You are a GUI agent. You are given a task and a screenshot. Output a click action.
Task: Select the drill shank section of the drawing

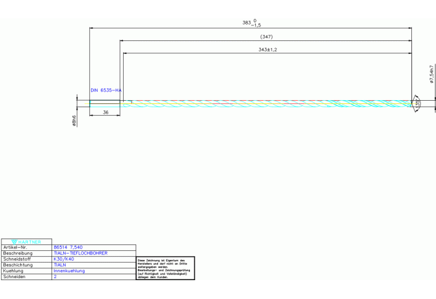point(105,103)
